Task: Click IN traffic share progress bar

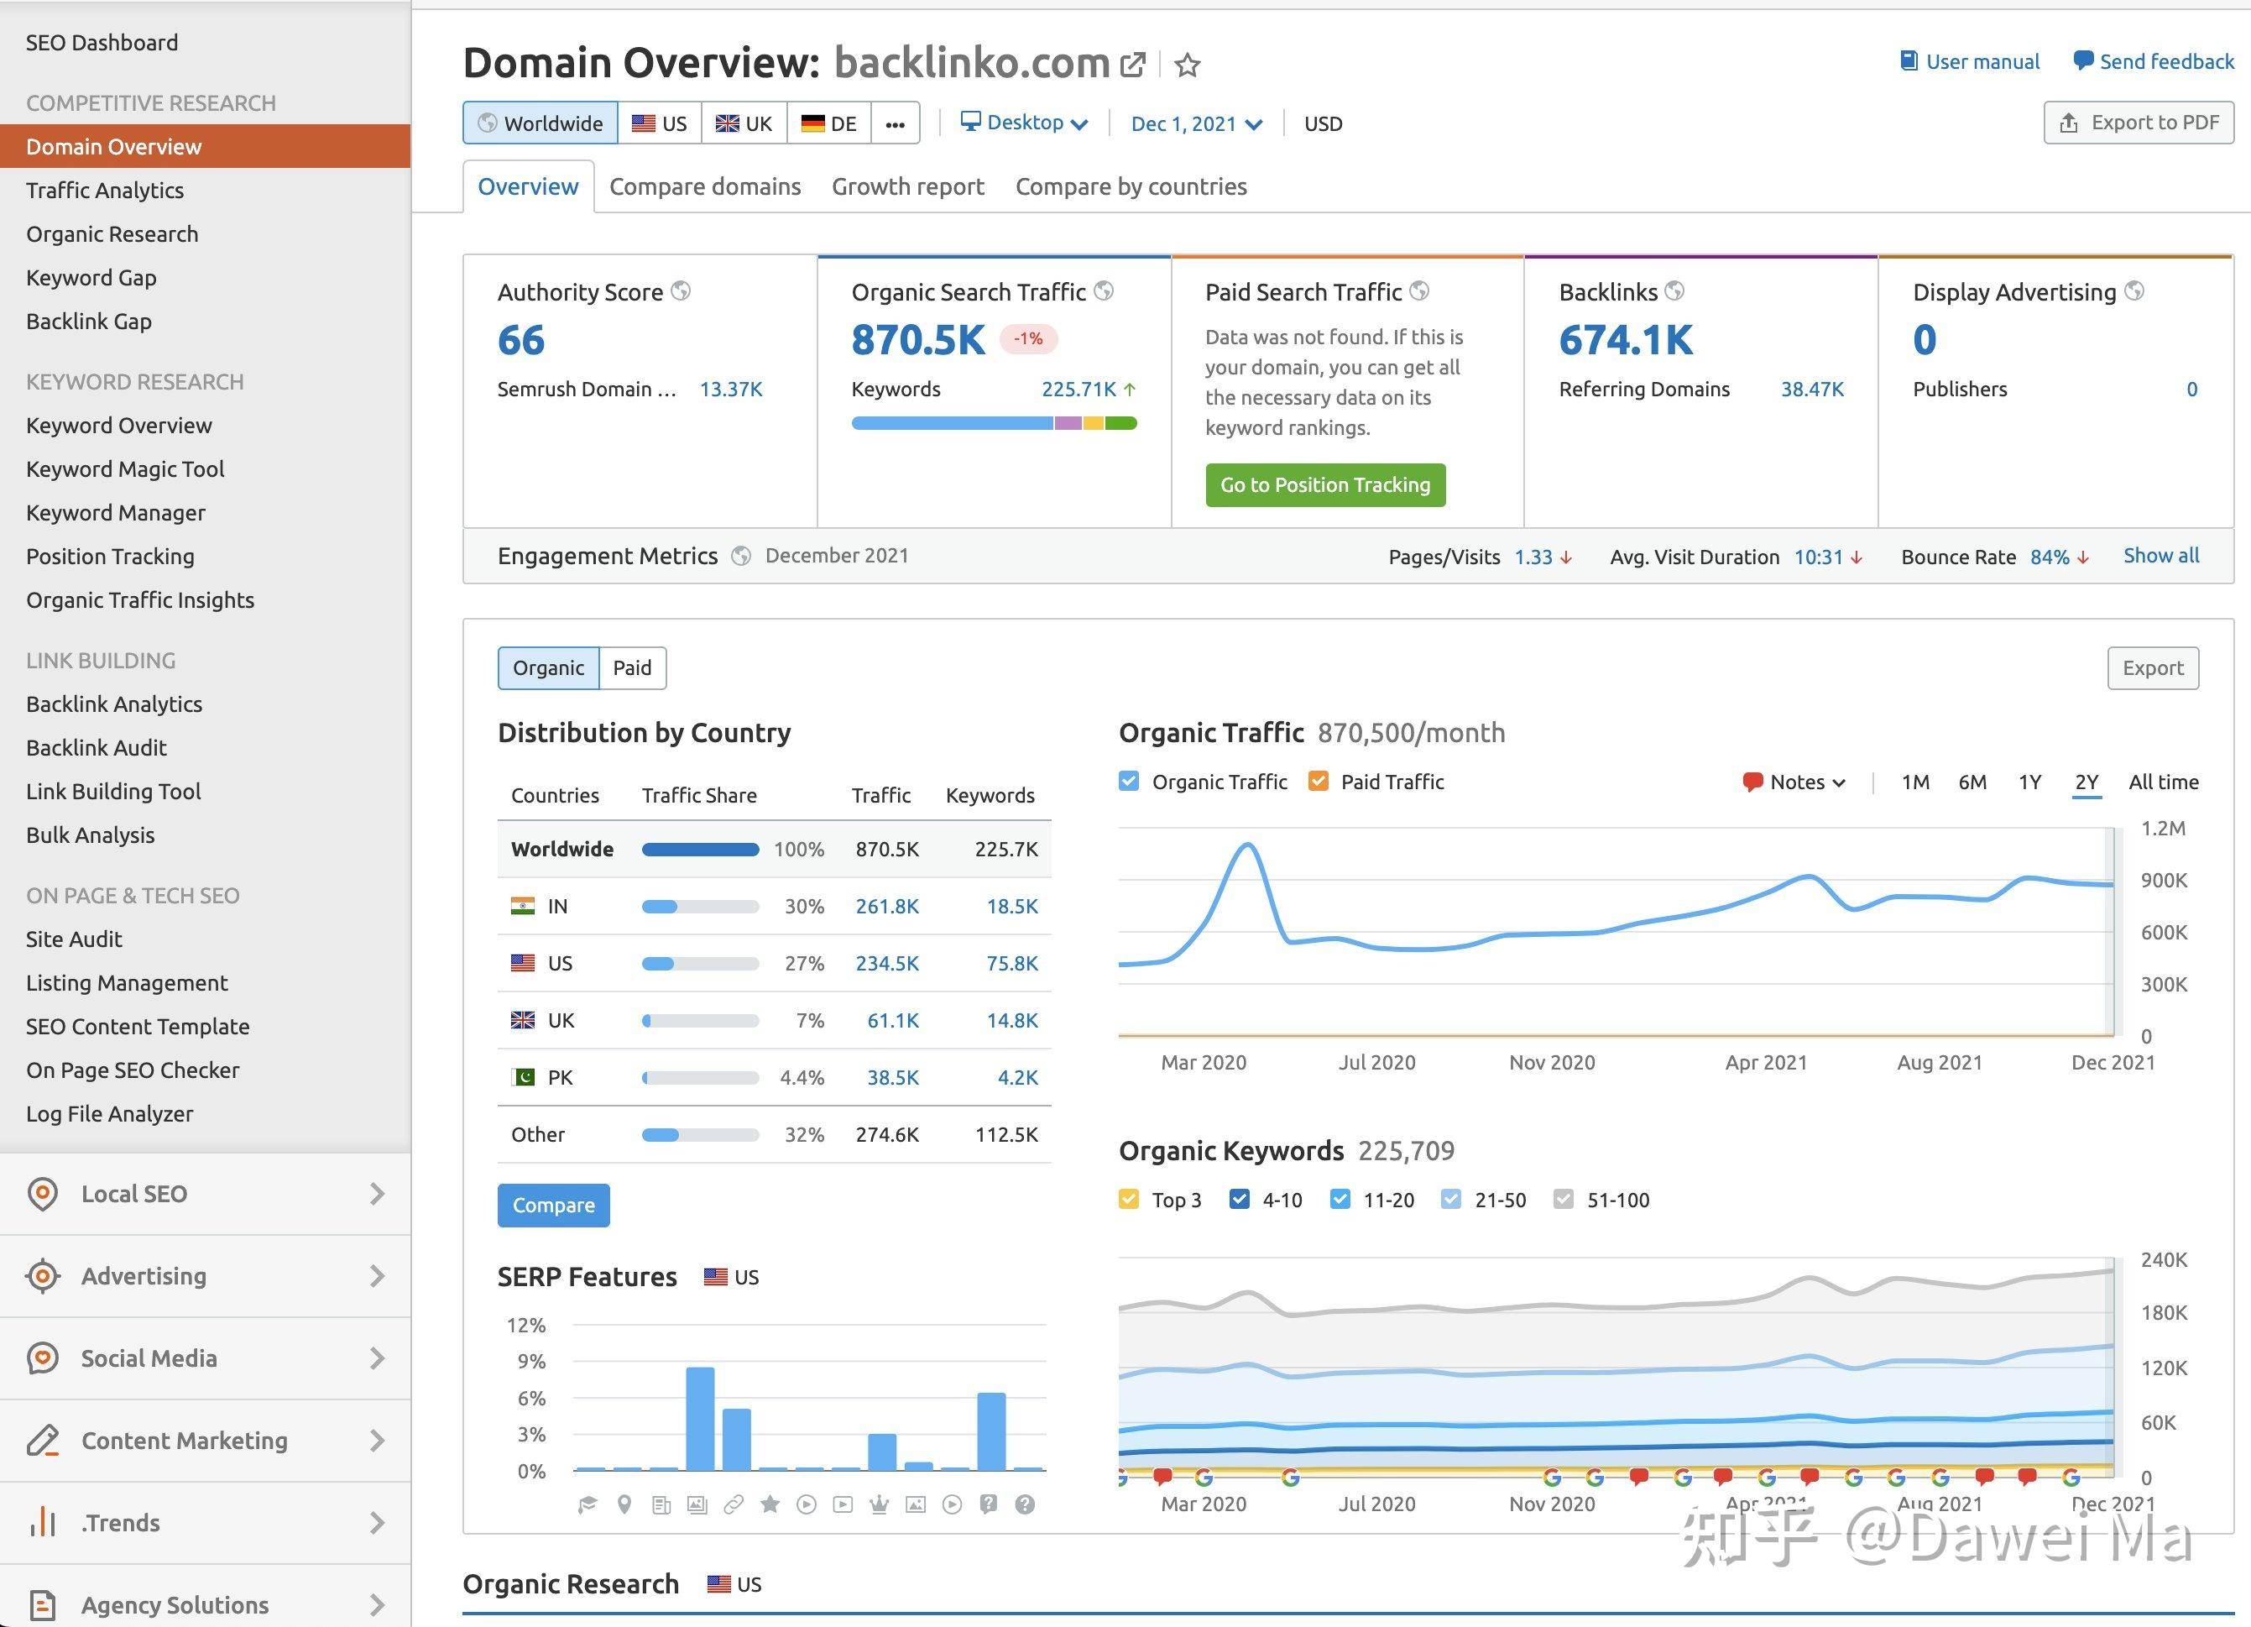Action: [x=701, y=907]
